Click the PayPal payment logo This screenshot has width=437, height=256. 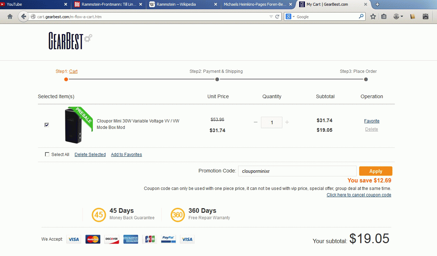coord(169,239)
